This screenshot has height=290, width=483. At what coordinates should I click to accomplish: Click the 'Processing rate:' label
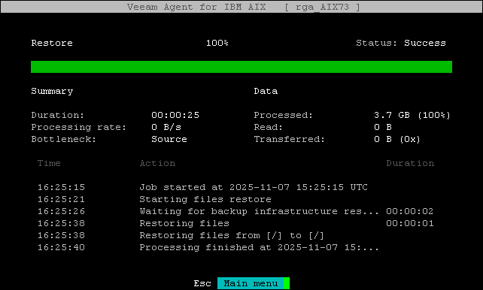point(79,127)
